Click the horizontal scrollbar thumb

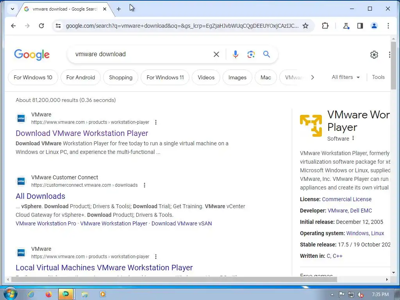(174, 280)
